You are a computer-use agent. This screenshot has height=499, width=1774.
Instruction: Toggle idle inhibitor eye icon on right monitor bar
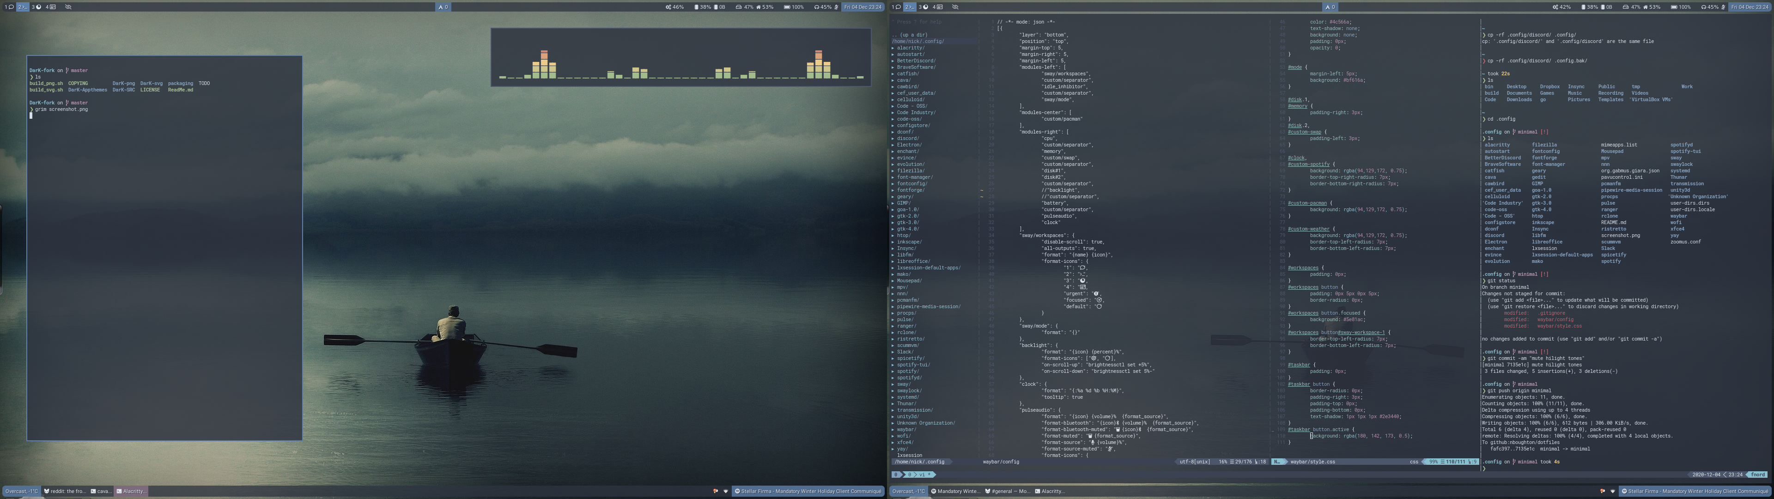955,7
